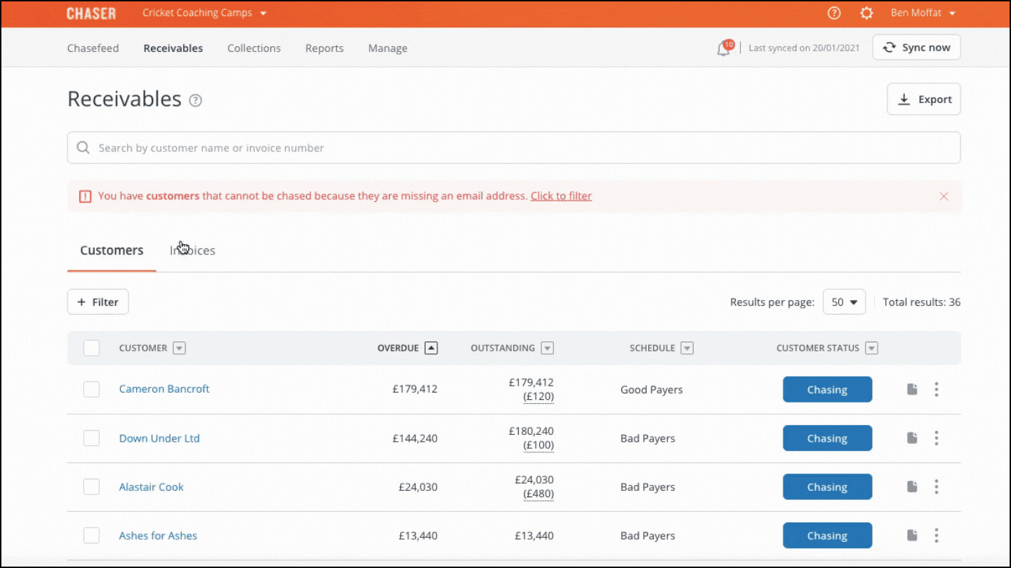1011x568 pixels.
Task: Click the warning exclamation icon in the banner
Action: pos(85,196)
